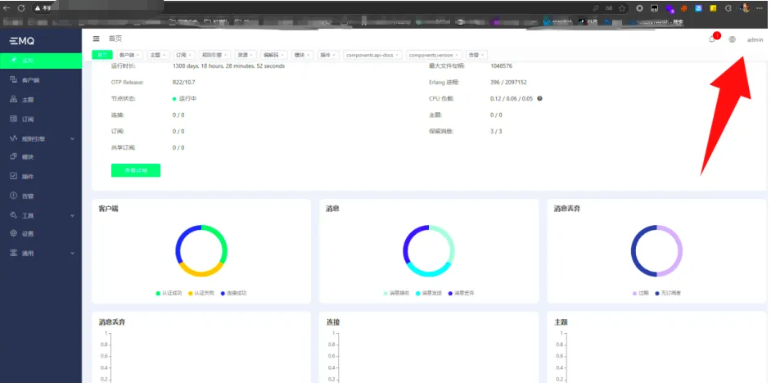Image resolution: width=771 pixels, height=383 pixels.
Task: Switch to the 规则引擎 tab
Action: pyautogui.click(x=214, y=55)
